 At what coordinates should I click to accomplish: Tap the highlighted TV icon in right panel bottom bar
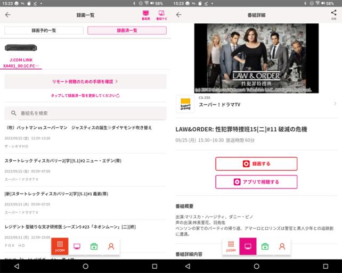coord(248,246)
